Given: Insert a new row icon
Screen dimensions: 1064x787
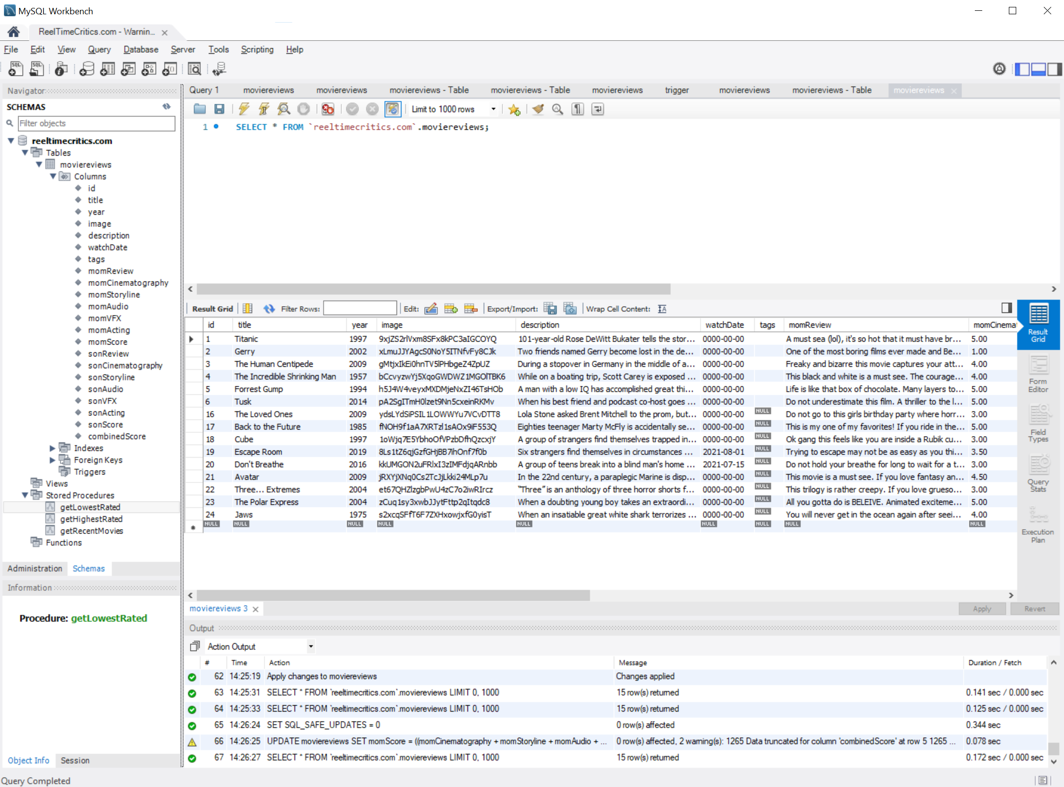Looking at the screenshot, I should [451, 309].
